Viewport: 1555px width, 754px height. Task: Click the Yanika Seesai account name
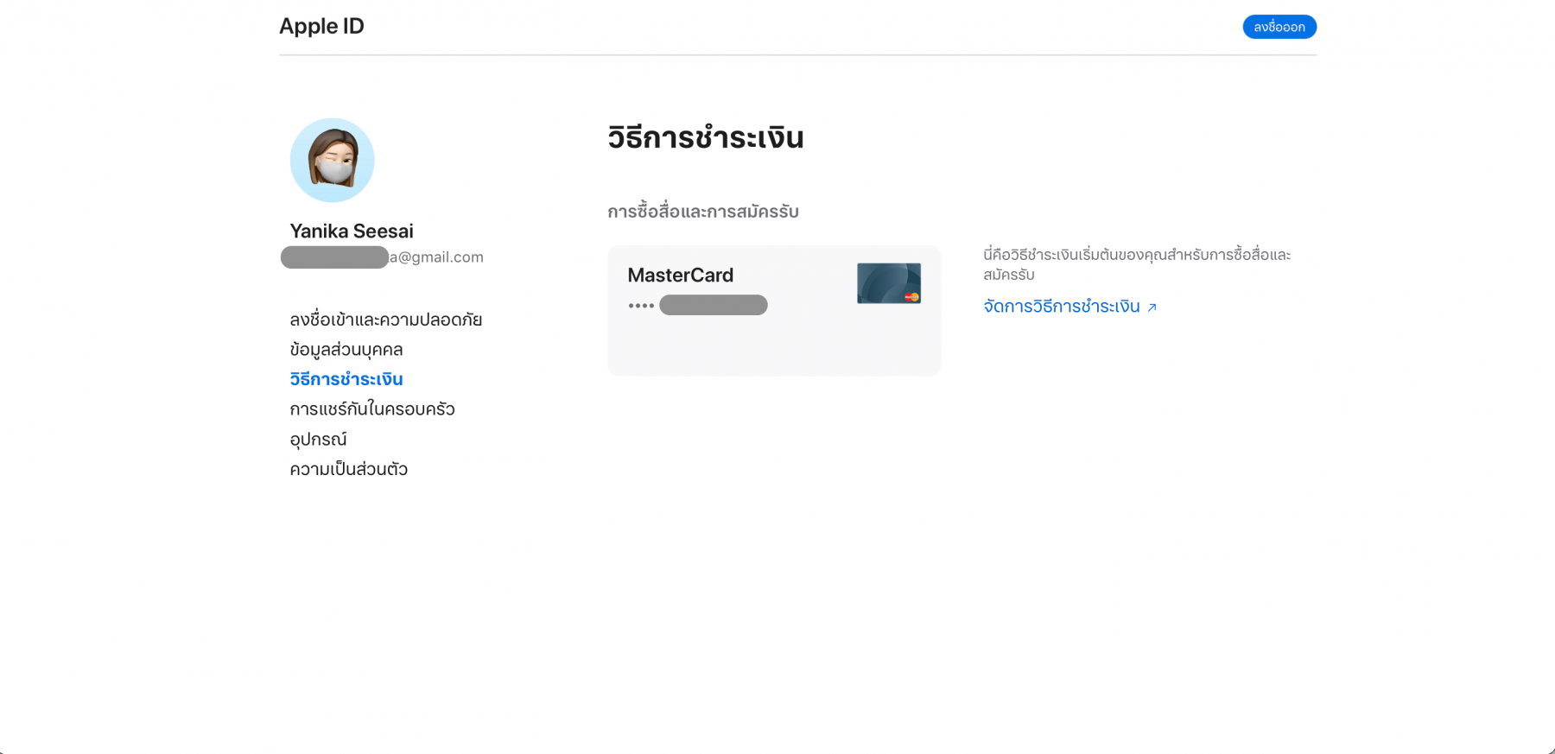coord(352,231)
